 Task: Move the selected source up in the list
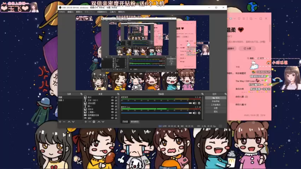pyautogui.click(x=99, y=122)
